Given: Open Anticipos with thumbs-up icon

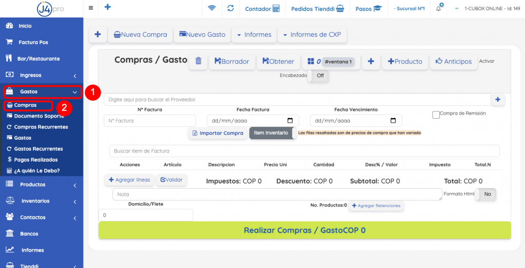Looking at the screenshot, I should (x=454, y=61).
